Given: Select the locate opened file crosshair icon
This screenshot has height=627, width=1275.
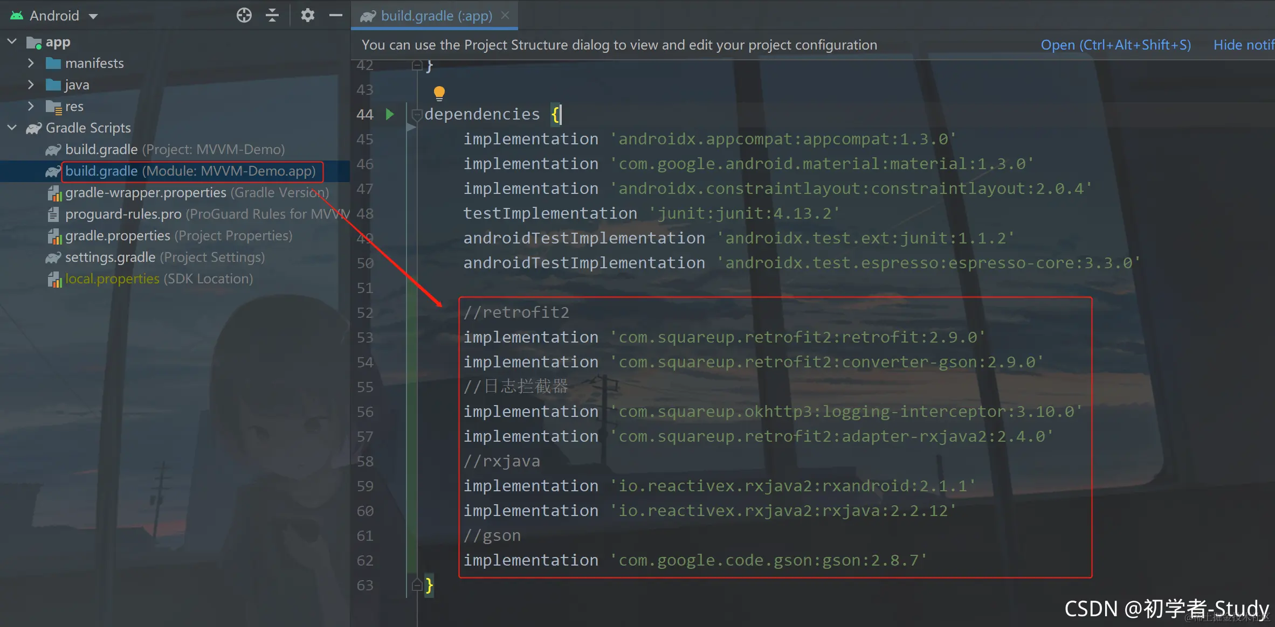Looking at the screenshot, I should pos(244,15).
